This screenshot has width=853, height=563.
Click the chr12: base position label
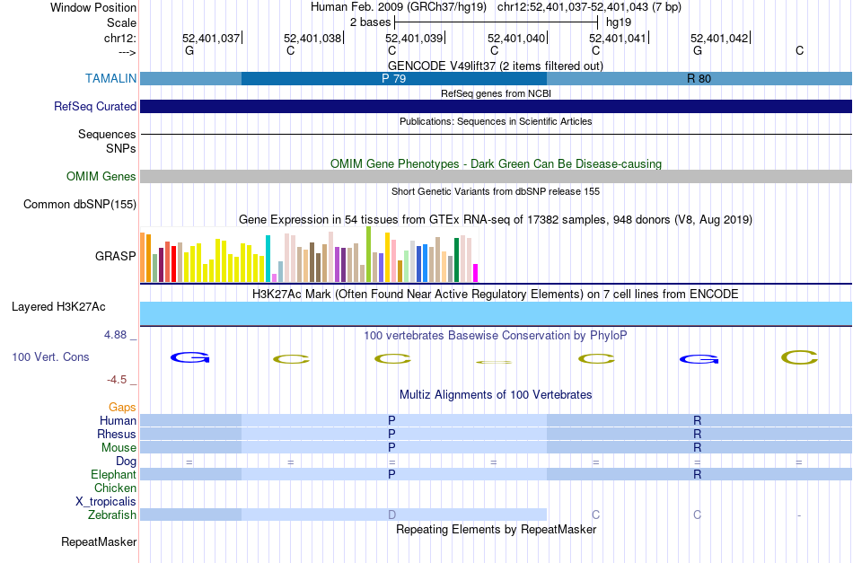(x=119, y=38)
